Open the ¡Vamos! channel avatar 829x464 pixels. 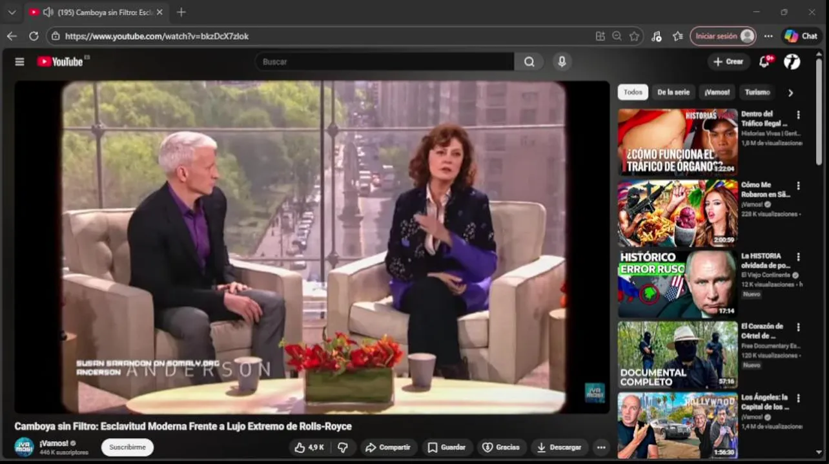click(24, 447)
